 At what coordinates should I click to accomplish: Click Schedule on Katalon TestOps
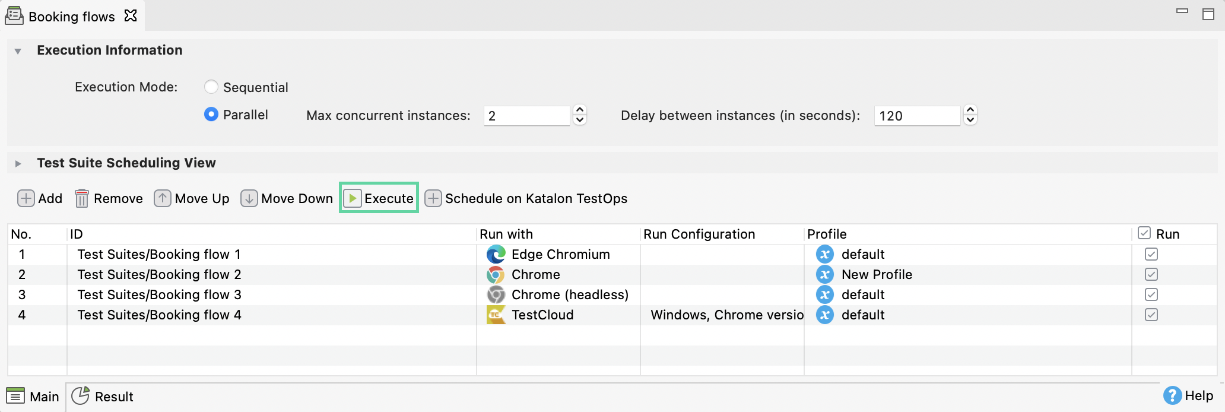526,198
